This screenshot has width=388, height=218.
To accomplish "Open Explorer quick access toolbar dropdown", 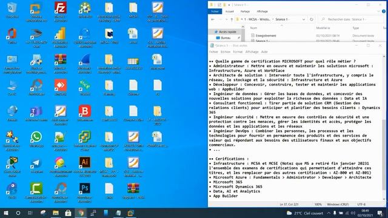I will 229,5.
